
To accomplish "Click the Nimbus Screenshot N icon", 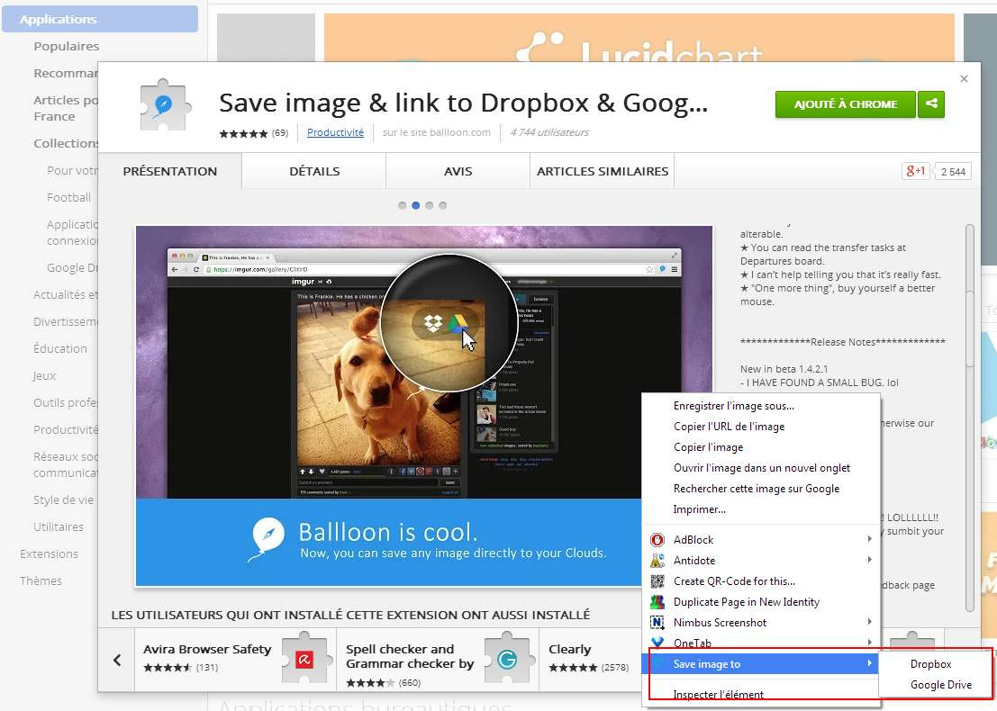I will click(x=657, y=623).
